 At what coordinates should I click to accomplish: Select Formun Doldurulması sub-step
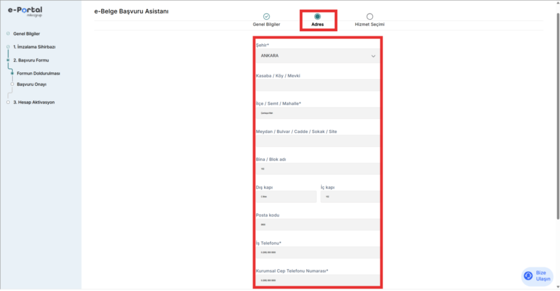tap(38, 73)
